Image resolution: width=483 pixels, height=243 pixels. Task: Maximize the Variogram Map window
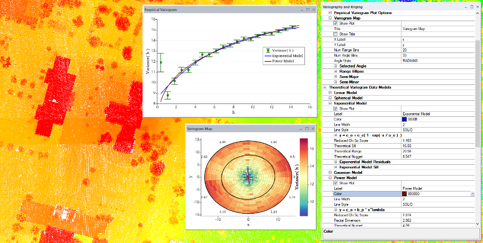click(x=307, y=128)
